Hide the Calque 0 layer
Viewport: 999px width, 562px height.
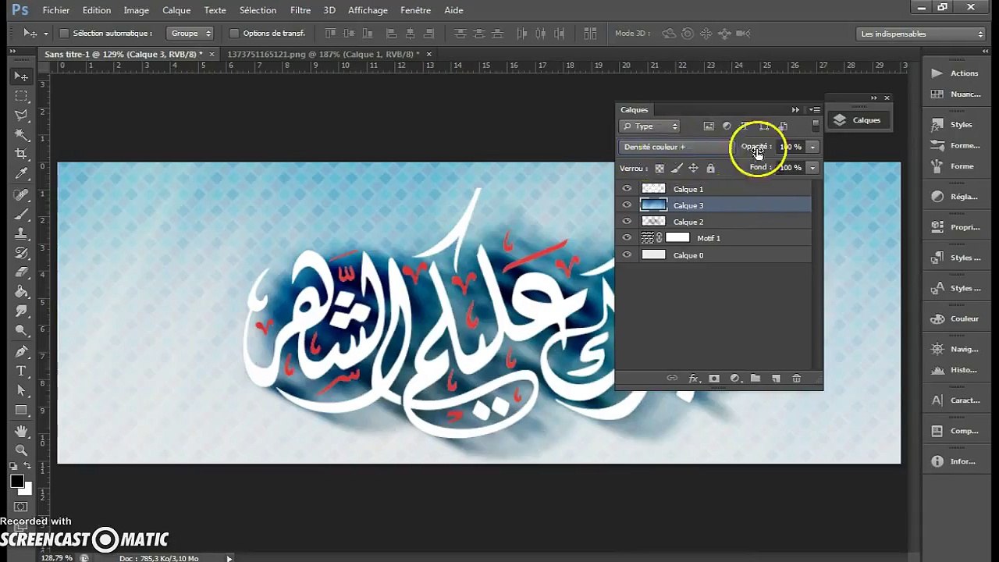[x=627, y=255]
